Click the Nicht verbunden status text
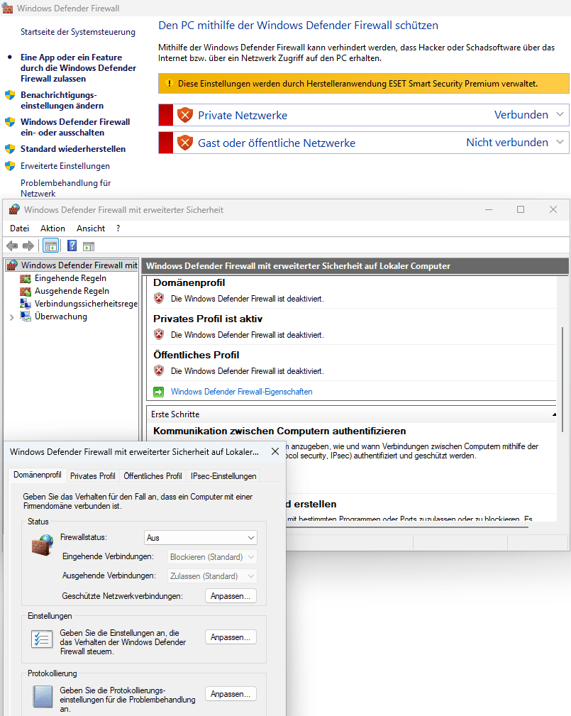 point(507,142)
